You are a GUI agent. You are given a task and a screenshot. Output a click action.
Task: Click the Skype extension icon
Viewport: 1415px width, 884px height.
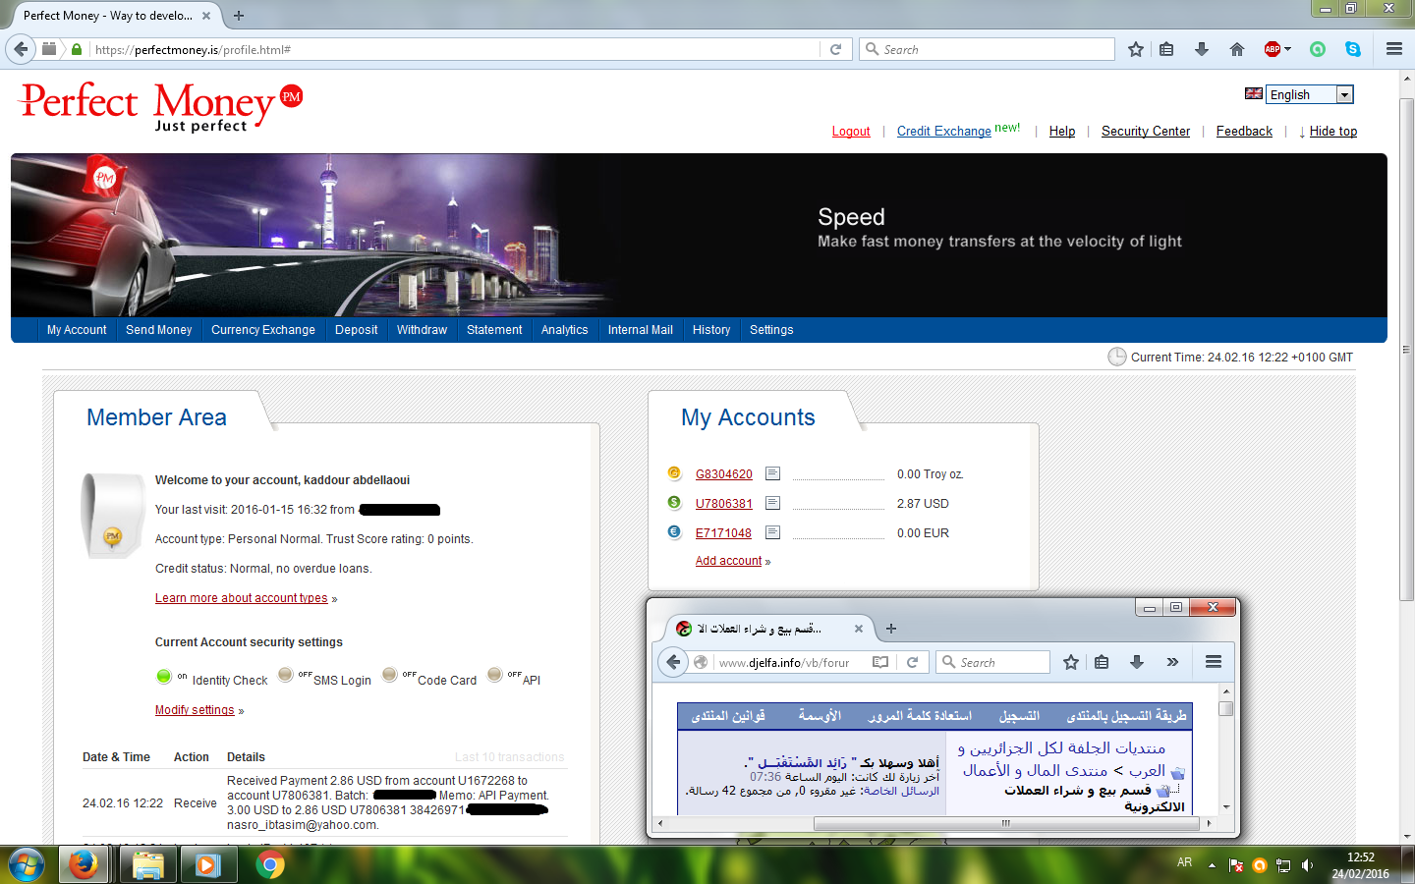click(1353, 49)
